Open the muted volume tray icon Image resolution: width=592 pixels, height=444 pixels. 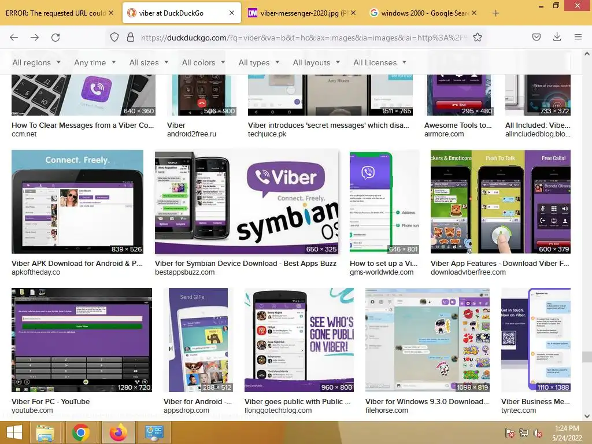coord(538,432)
